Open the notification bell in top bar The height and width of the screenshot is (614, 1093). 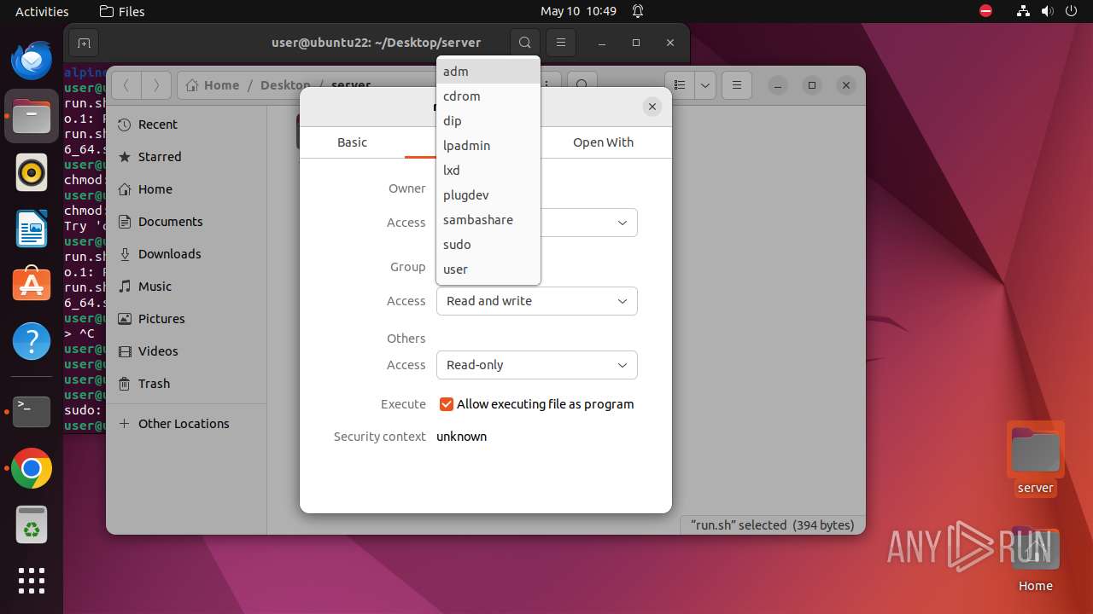click(638, 11)
